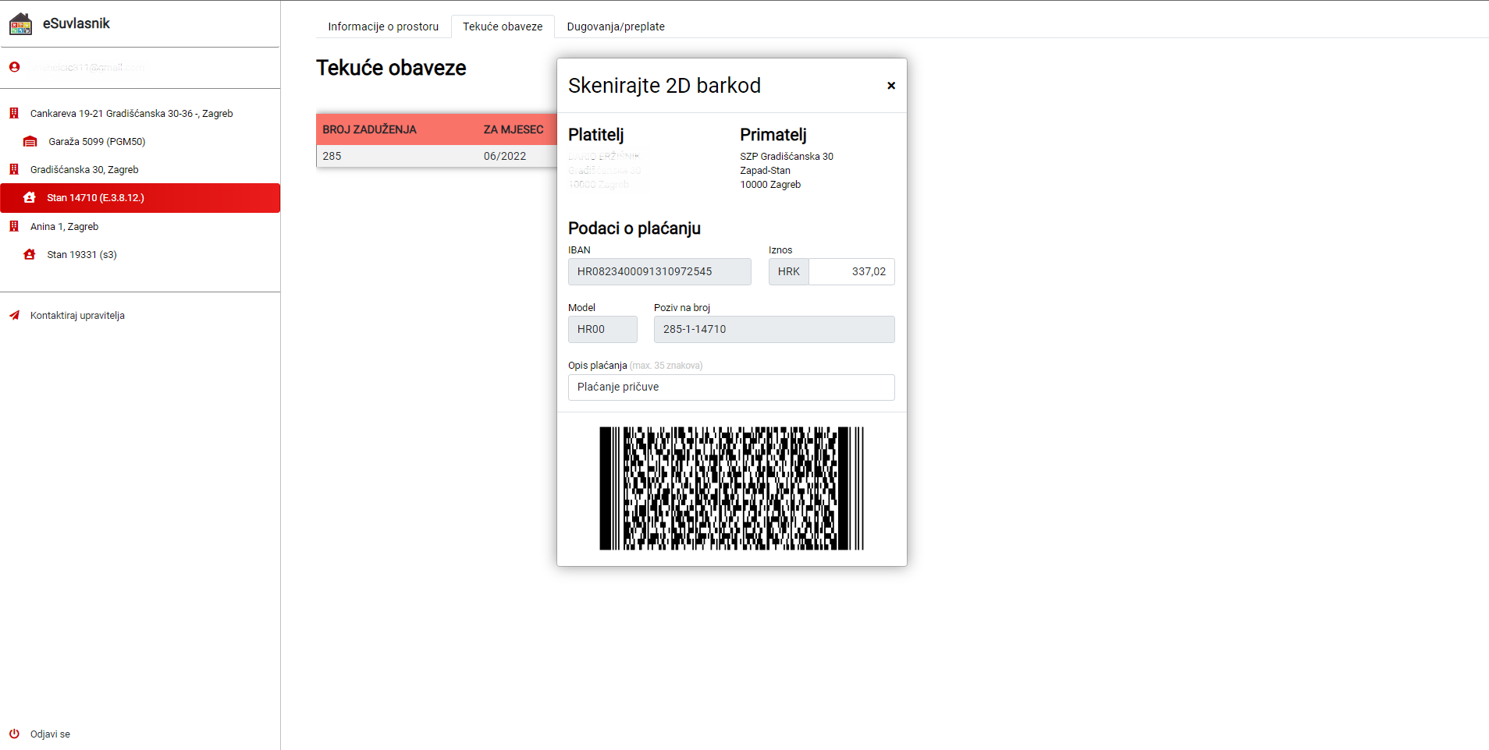This screenshot has height=750, width=1489.
Task: Click paper plane icon for Kontaktiraj upravitelja
Action: point(14,316)
